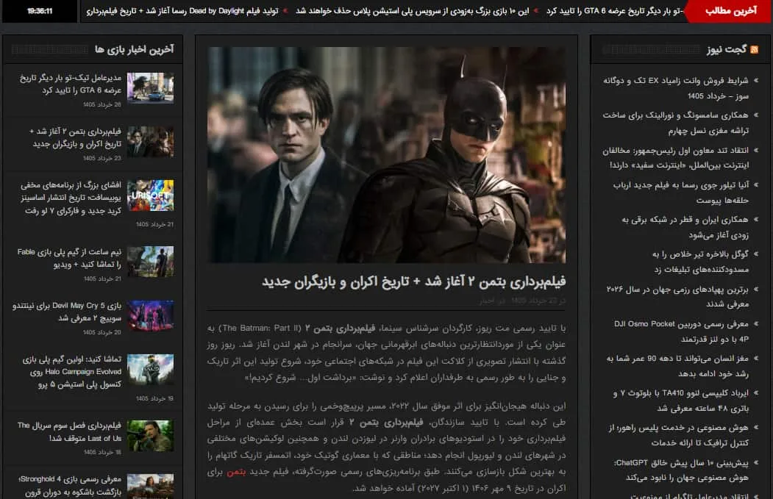773x499 pixels.
Task: Open sidebar title about Ubisoft plans leak
Action: click(x=71, y=198)
